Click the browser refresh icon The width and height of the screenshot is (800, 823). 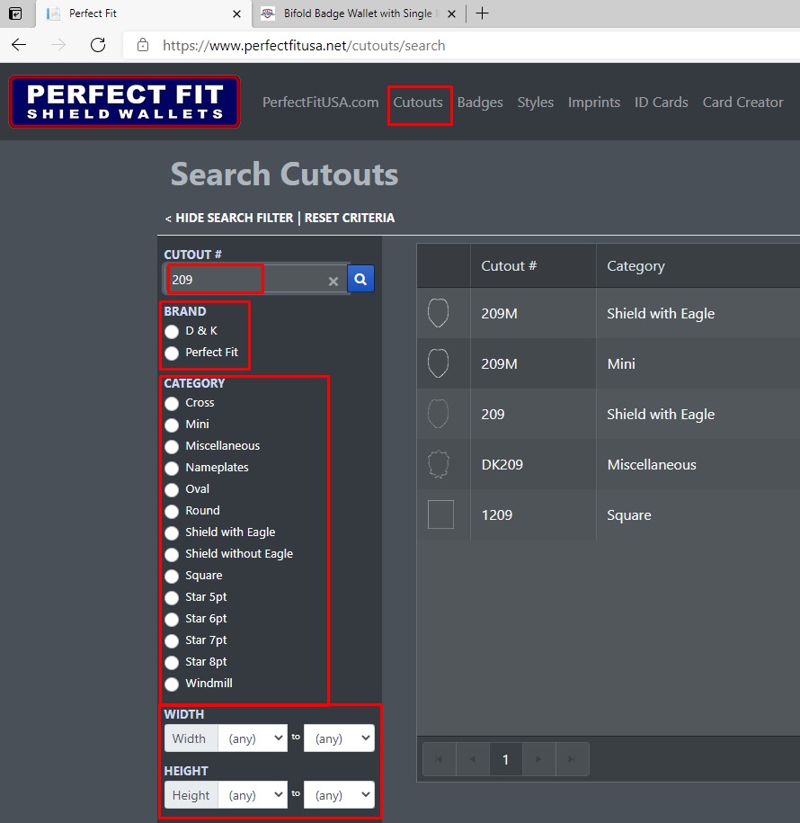(98, 45)
